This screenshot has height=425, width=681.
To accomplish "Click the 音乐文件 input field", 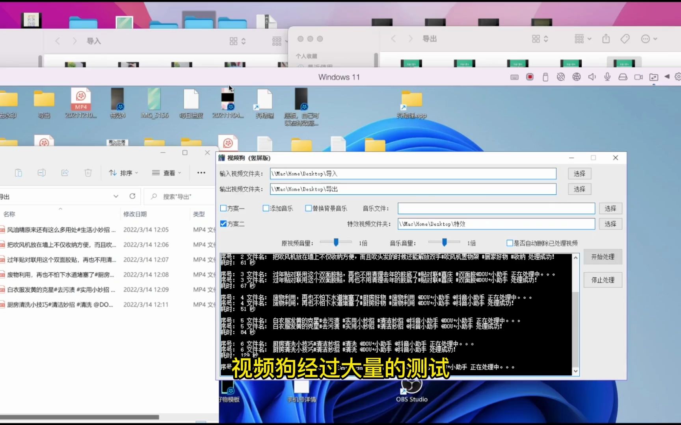I will 496,209.
